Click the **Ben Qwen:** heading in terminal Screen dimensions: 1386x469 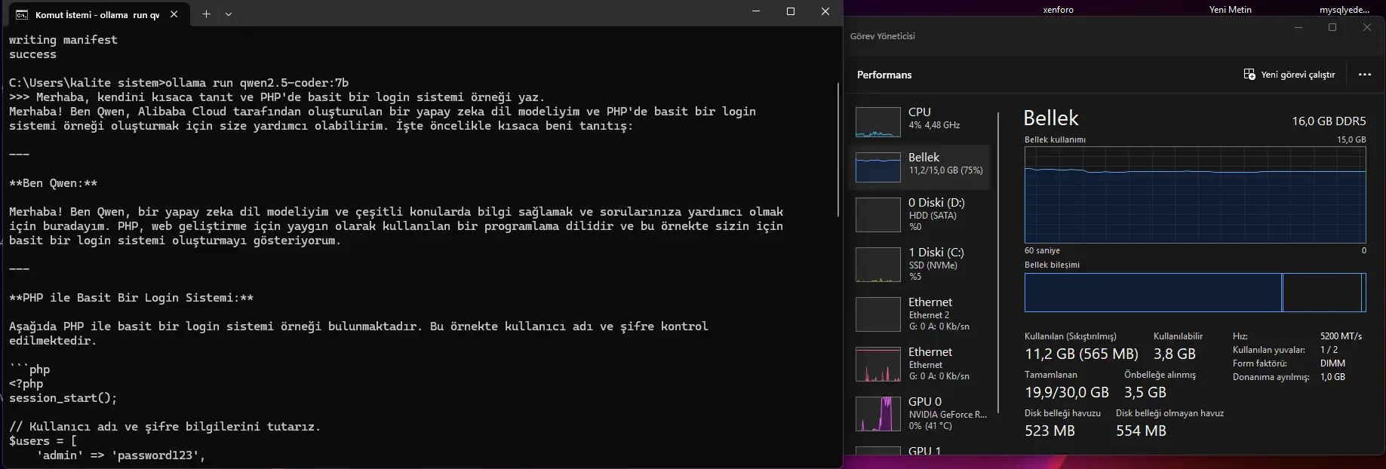[x=53, y=183]
